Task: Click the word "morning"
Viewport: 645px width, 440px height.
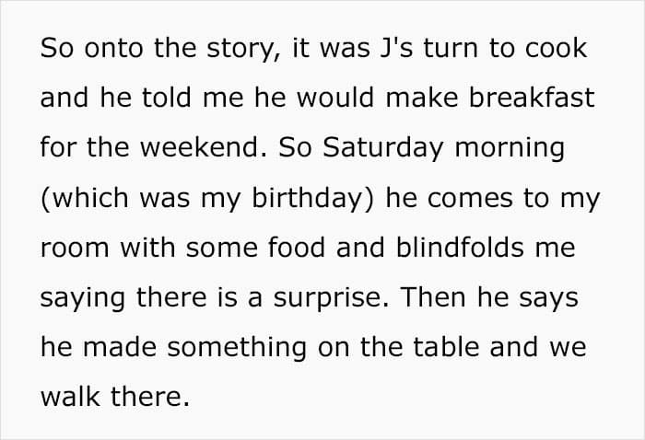Action: (510, 149)
